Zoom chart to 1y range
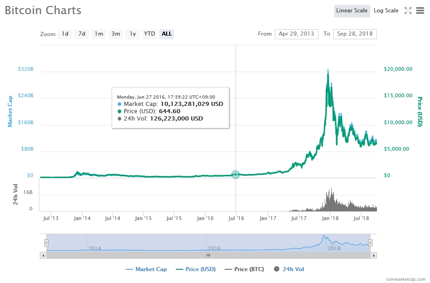The width and height of the screenshot is (430, 283). (x=132, y=34)
